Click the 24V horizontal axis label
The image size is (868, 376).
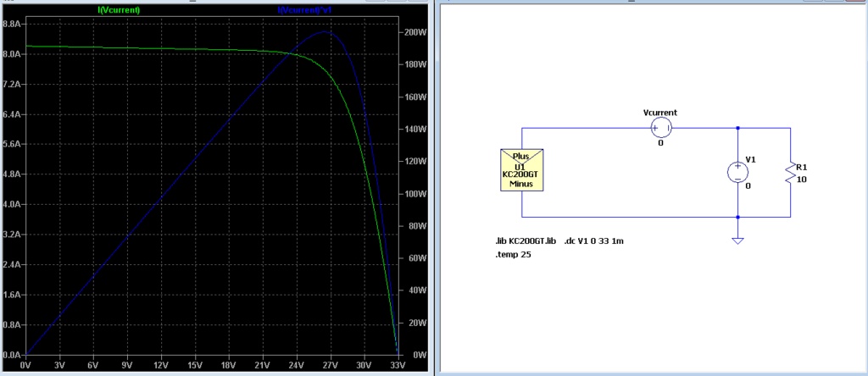pos(297,366)
